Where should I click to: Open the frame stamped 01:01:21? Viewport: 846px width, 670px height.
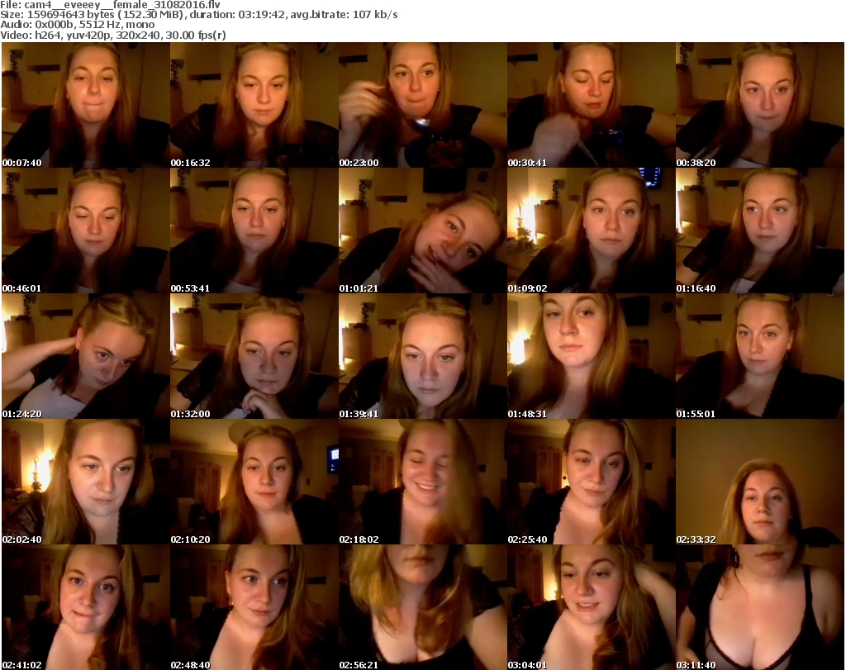tap(422, 230)
